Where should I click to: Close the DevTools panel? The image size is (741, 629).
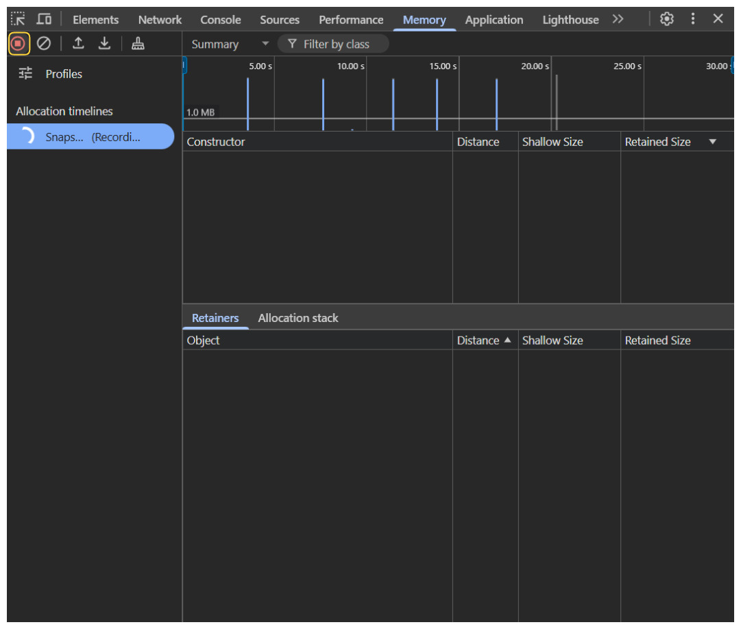pyautogui.click(x=718, y=19)
